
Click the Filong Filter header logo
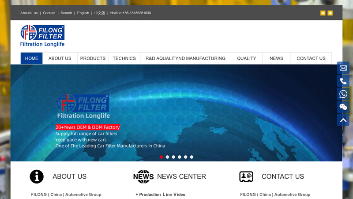click(x=42, y=36)
